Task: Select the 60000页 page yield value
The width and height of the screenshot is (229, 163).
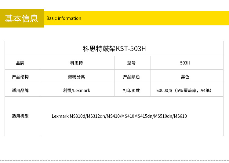Action: 165,91
